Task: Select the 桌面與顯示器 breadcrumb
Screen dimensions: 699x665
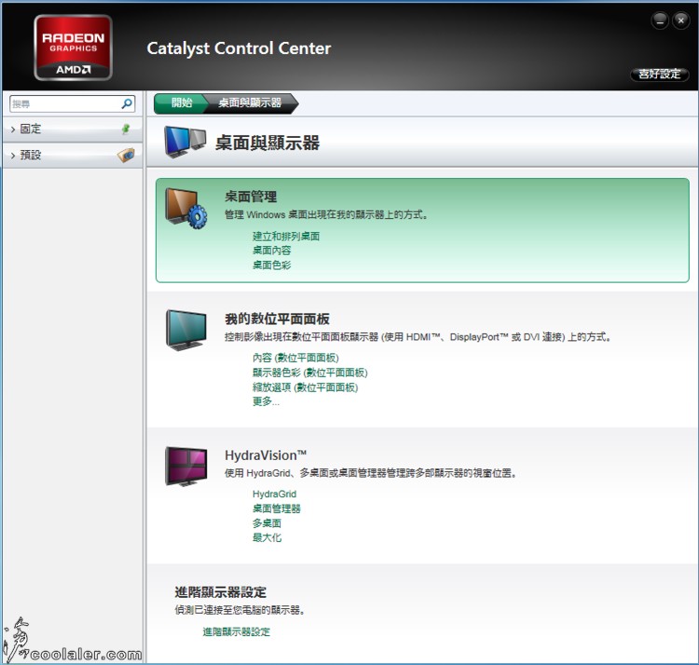Action: (250, 102)
